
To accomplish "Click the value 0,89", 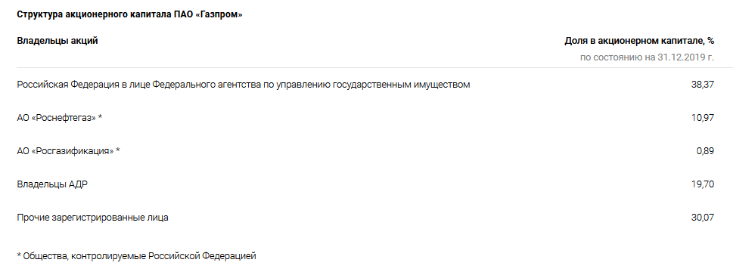I will tap(705, 151).
